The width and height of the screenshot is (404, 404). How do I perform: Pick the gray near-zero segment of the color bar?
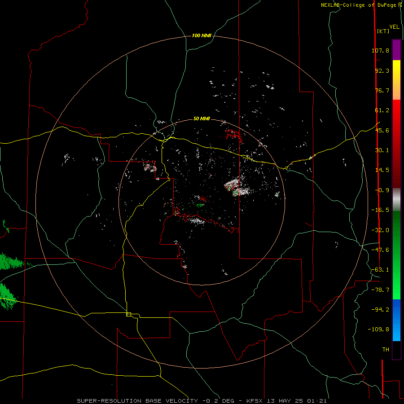point(396,199)
